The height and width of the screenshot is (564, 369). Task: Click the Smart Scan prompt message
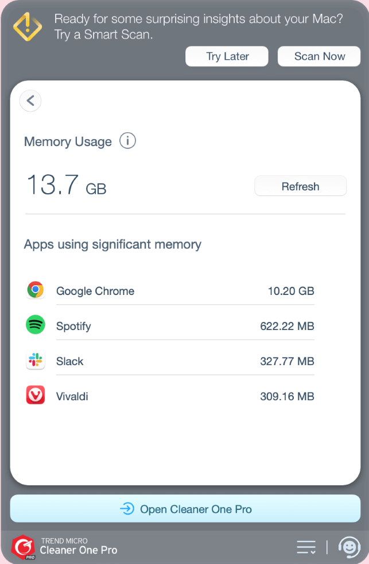point(199,26)
